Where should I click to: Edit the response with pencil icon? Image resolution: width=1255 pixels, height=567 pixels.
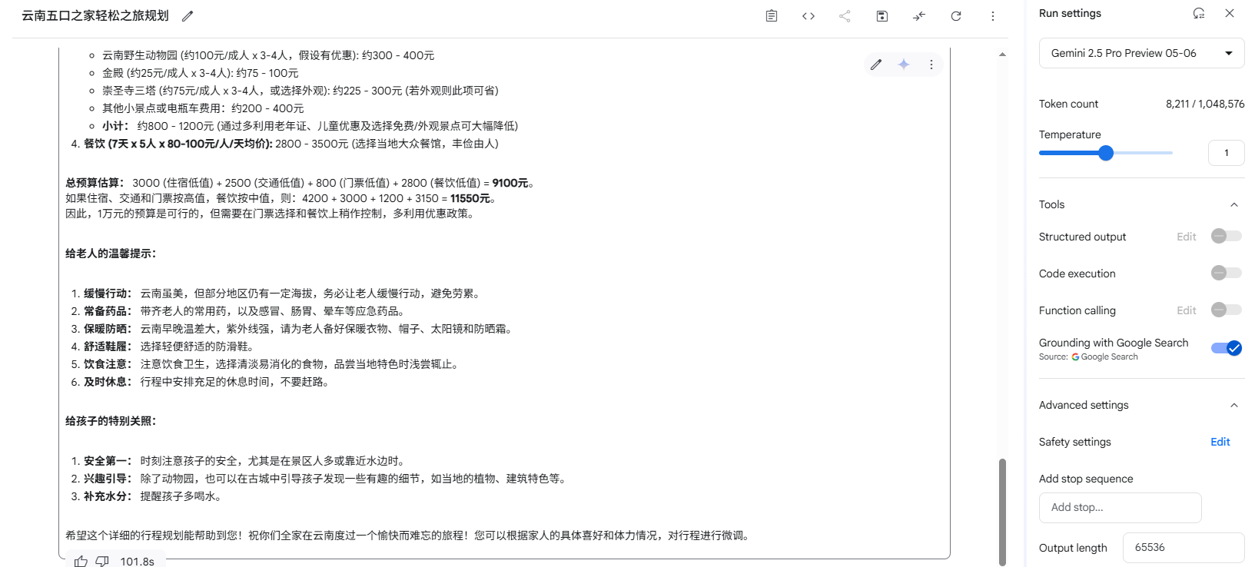[876, 65]
